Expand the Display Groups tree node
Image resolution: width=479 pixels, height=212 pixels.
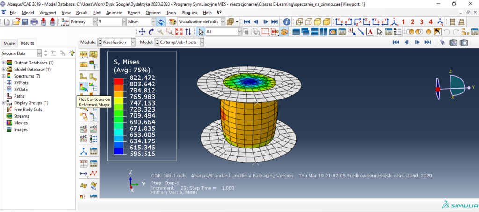point(3,103)
